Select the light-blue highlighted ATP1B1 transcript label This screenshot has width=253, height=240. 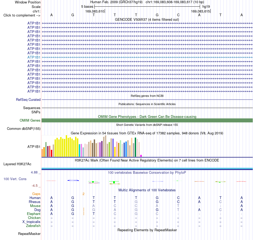click(x=34, y=57)
